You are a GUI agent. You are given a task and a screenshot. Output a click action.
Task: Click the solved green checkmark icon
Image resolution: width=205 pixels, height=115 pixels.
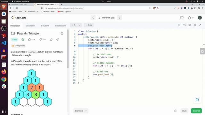pyautogui.click(x=23, y=40)
